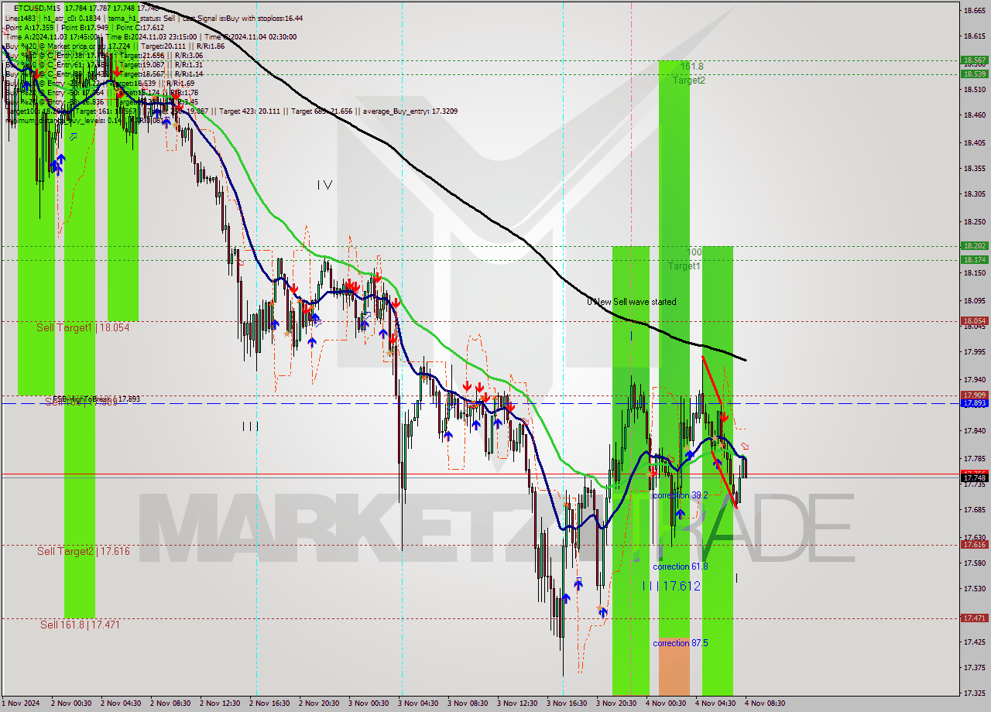This screenshot has height=712, width=991.
Task: Select the 'Sell 161.8 | 17.471' label
Action: 80,625
